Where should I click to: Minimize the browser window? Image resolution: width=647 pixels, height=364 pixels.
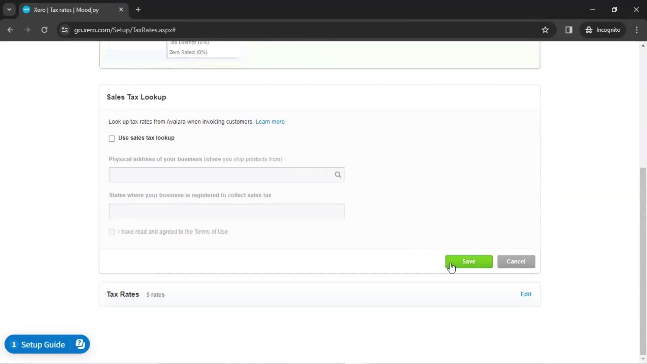(593, 10)
